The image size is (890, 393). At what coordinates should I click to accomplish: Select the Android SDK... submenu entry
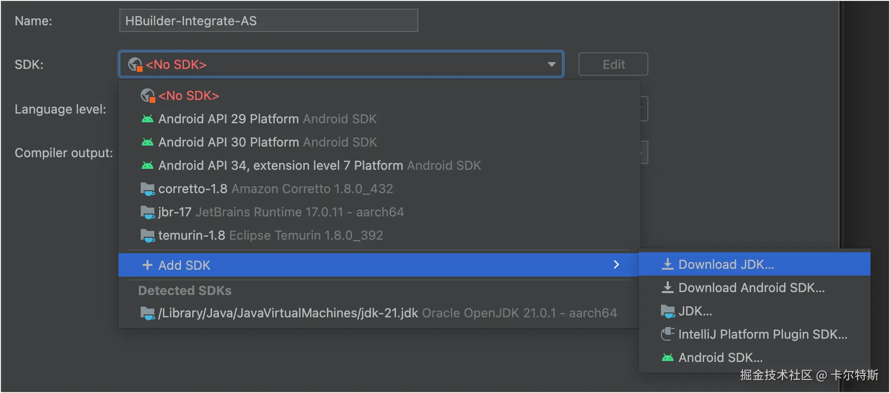tap(720, 358)
